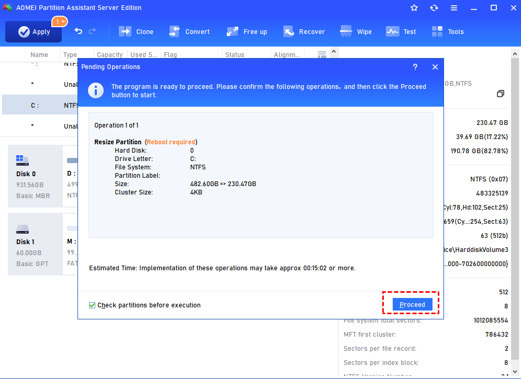
Task: Click the Convert toolbar icon
Action: 174,31
